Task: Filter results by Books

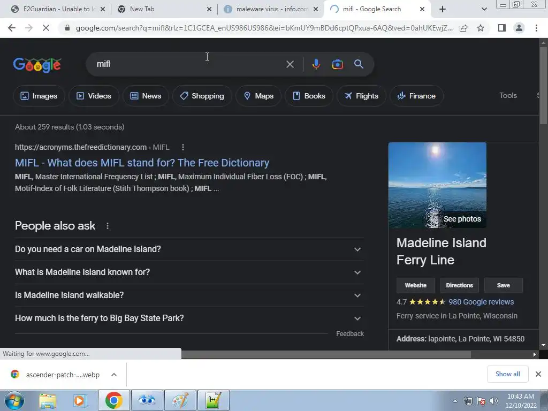Action: click(309, 96)
